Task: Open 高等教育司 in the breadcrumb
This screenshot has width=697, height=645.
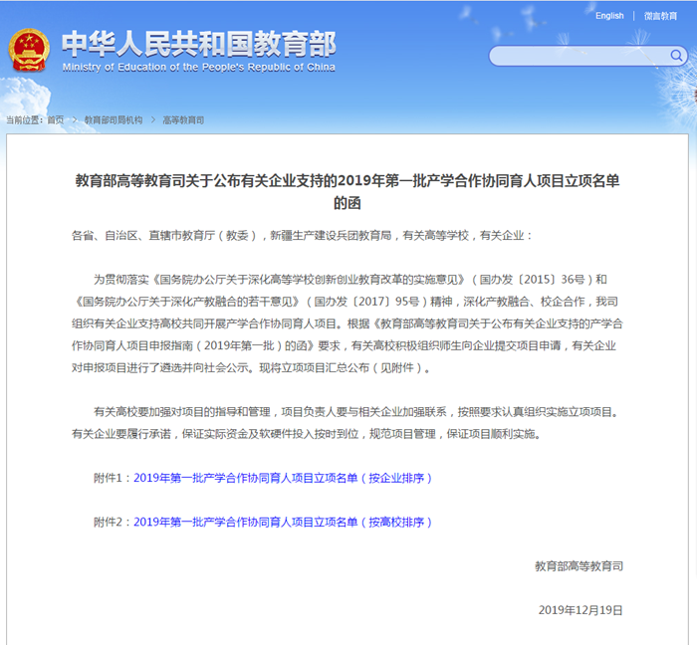Action: pyautogui.click(x=183, y=119)
